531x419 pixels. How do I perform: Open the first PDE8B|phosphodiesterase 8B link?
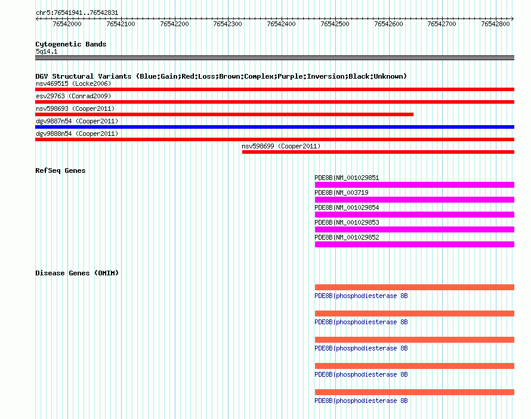[x=361, y=296]
